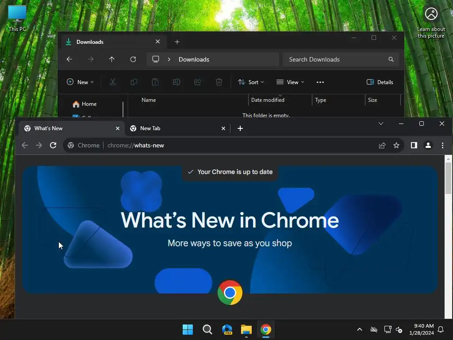Viewport: 453px width, 340px height.
Task: Open the Windows Start menu
Action: [188, 329]
